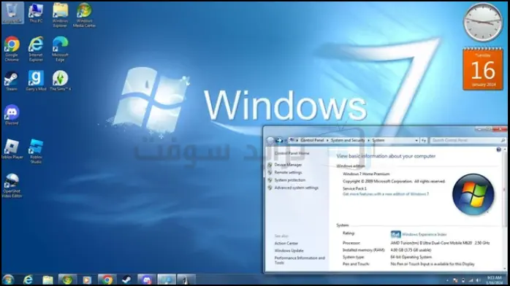The image size is (510, 286).
Task: Launch The Sims 4 desktop icon
Action: (x=60, y=80)
